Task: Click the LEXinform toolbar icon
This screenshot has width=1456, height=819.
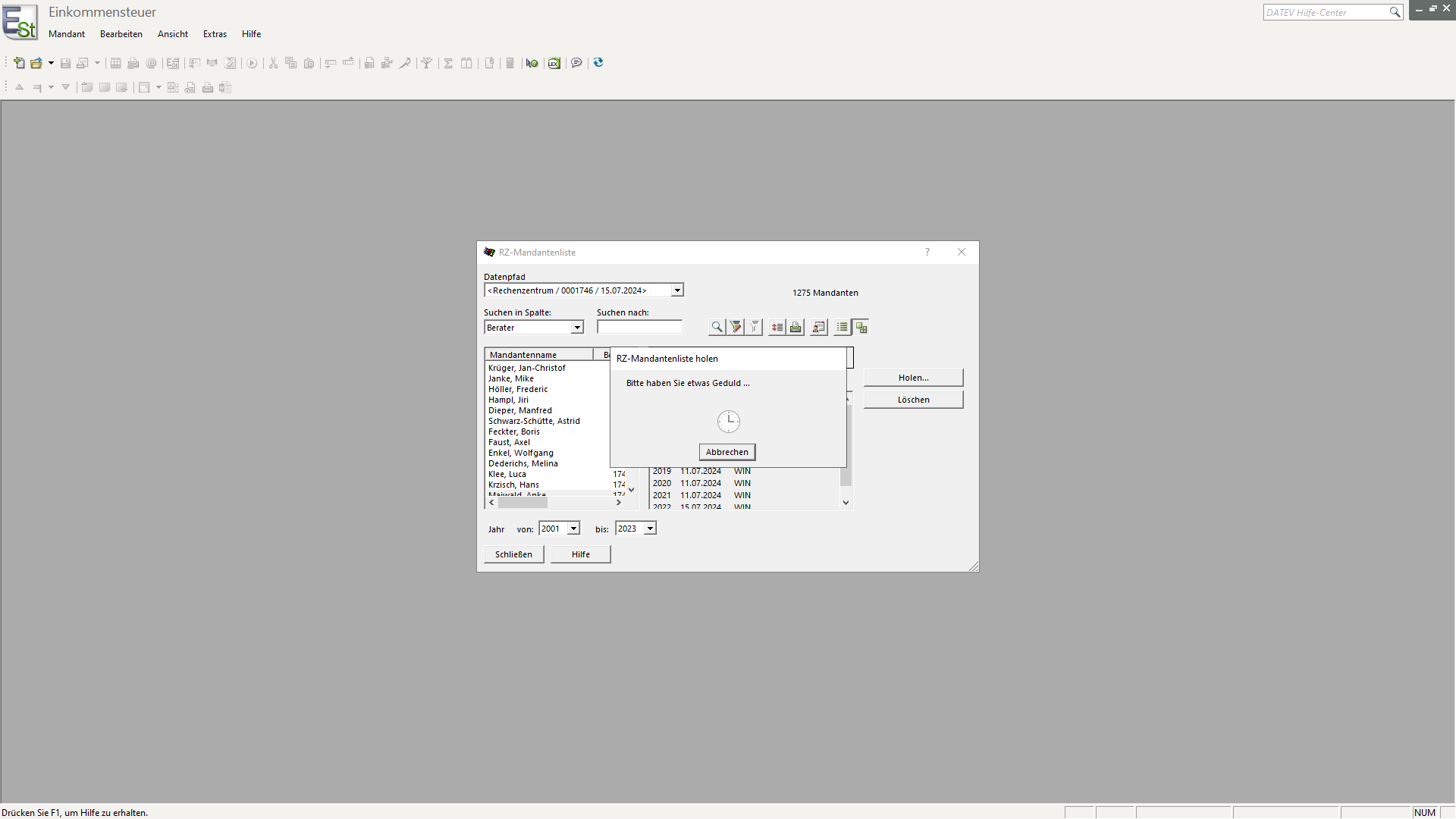Action: pos(554,63)
